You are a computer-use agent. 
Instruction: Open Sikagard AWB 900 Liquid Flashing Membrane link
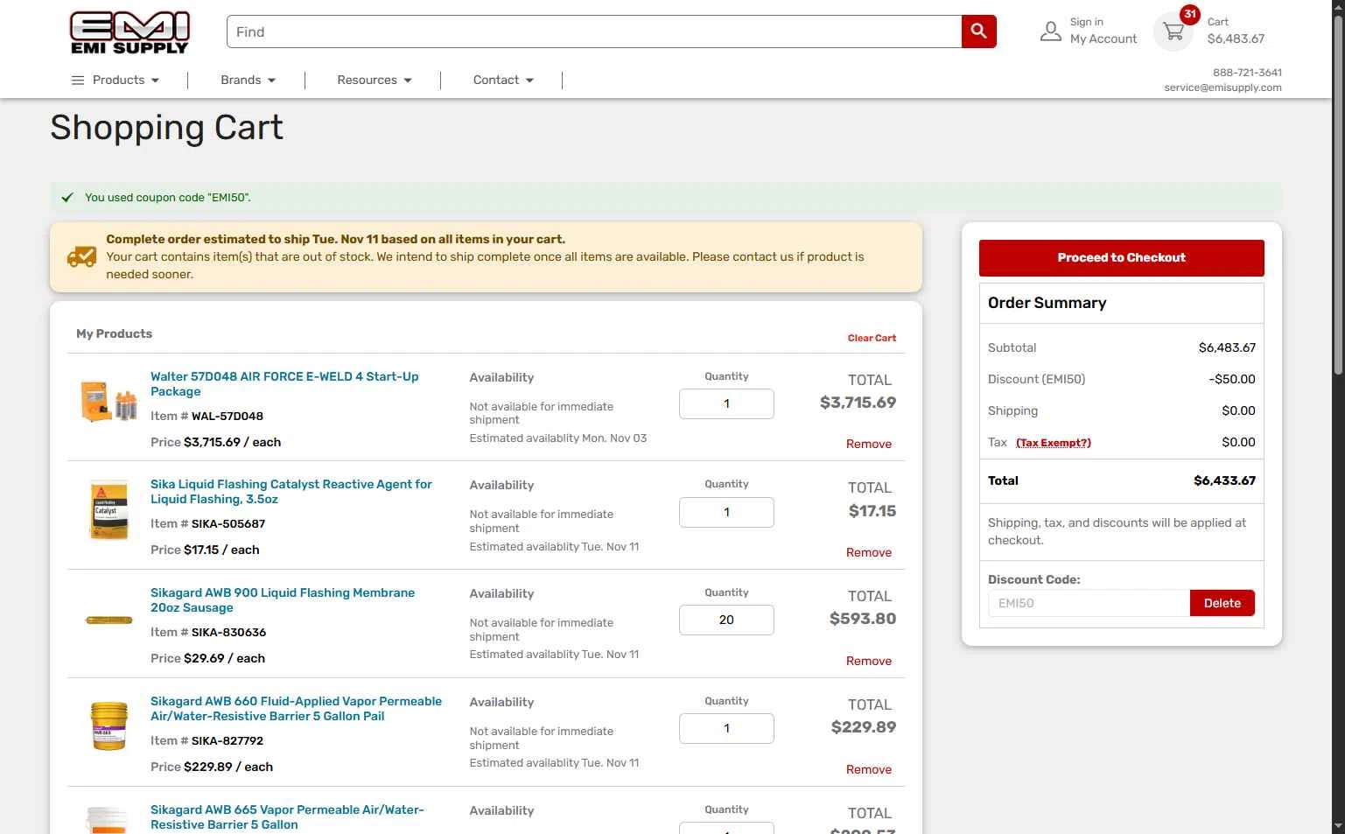pyautogui.click(x=283, y=600)
